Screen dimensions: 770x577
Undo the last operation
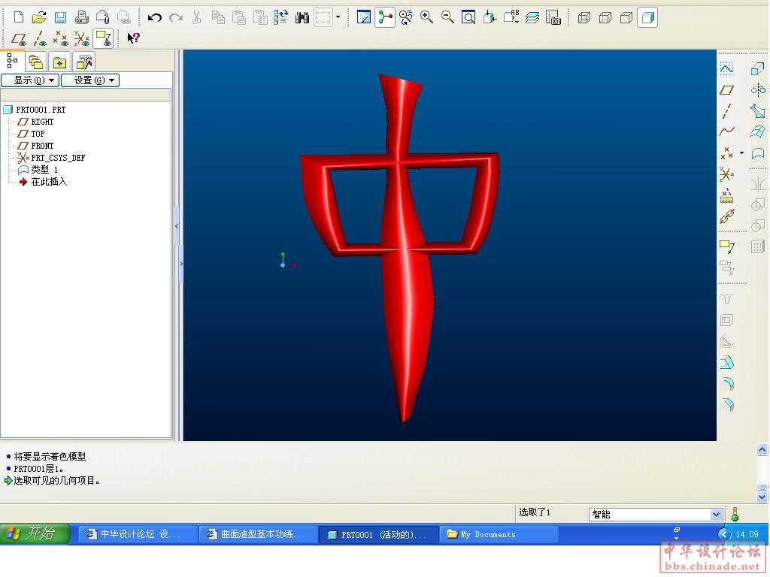click(x=155, y=18)
